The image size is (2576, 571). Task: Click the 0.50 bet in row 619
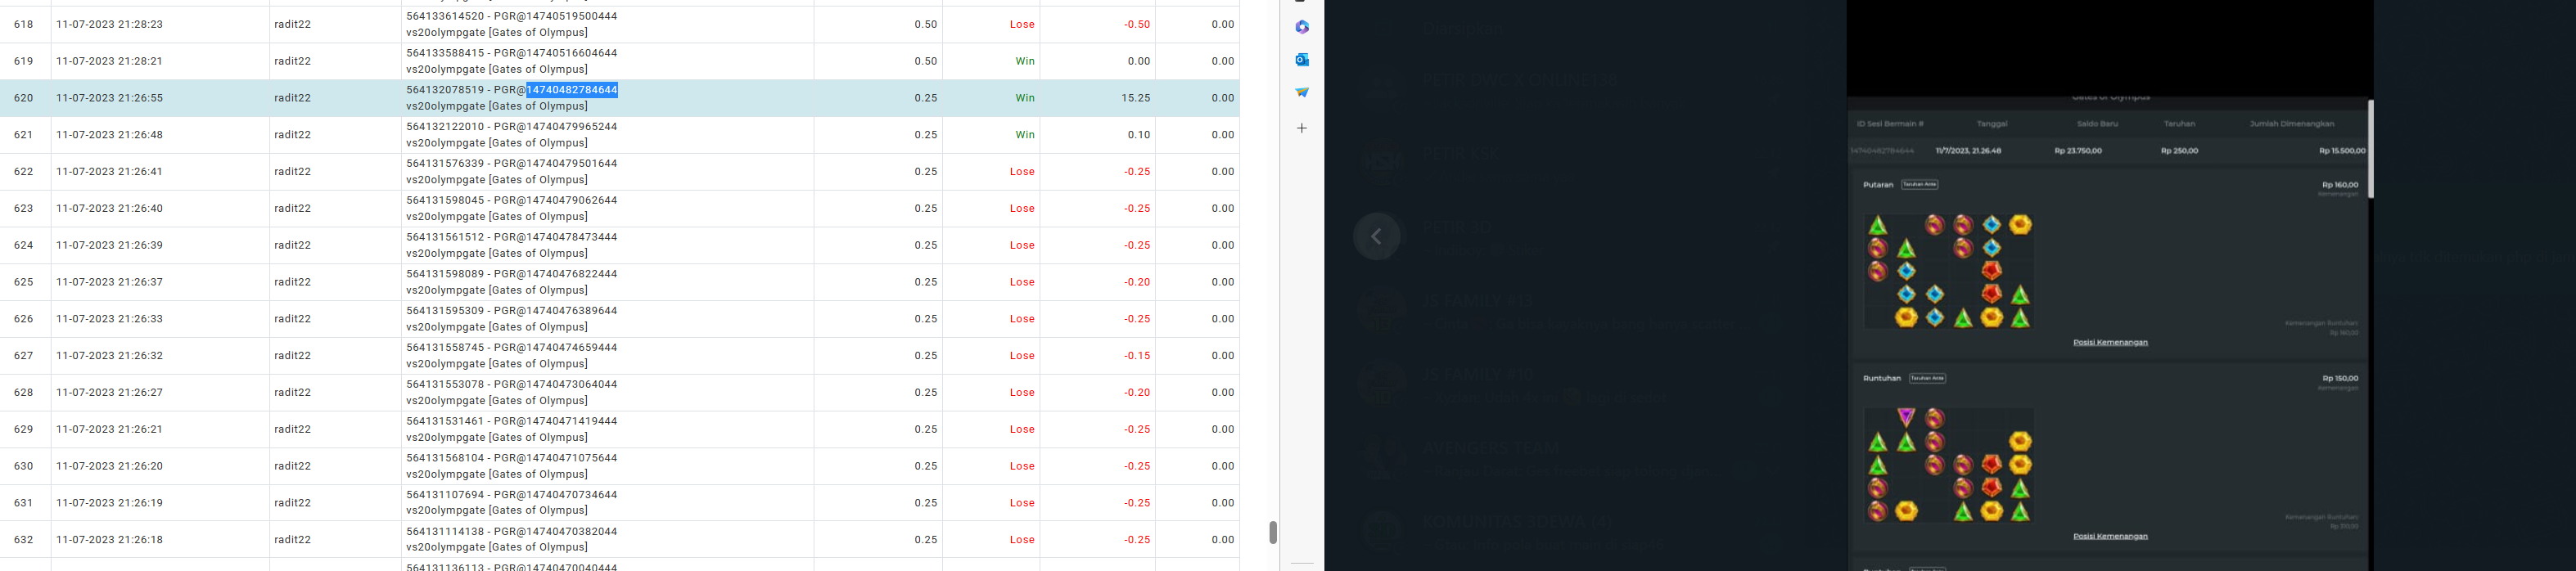926,61
